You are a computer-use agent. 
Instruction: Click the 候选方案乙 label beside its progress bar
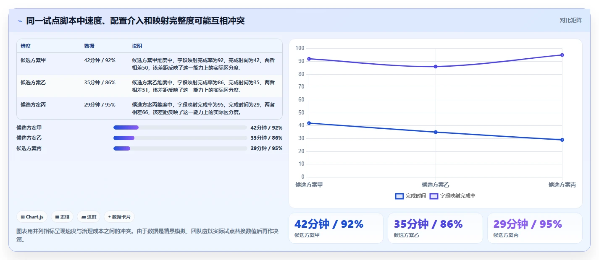pyautogui.click(x=29, y=138)
